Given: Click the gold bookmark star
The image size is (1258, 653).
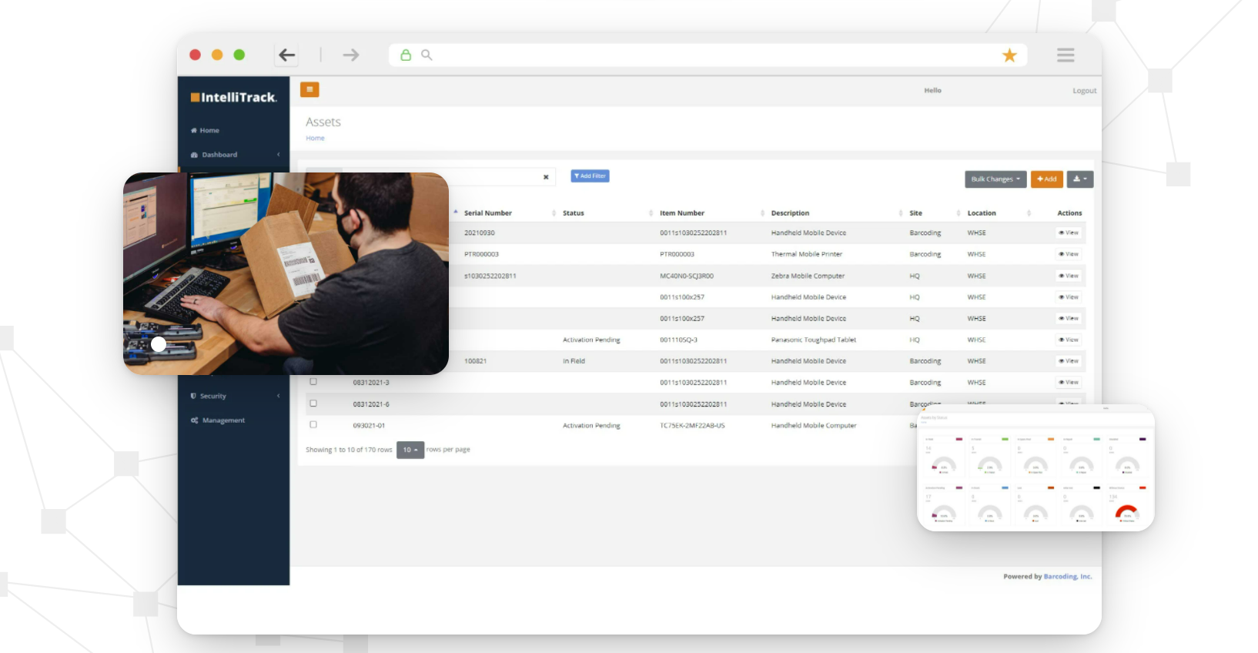Looking at the screenshot, I should [x=1009, y=55].
